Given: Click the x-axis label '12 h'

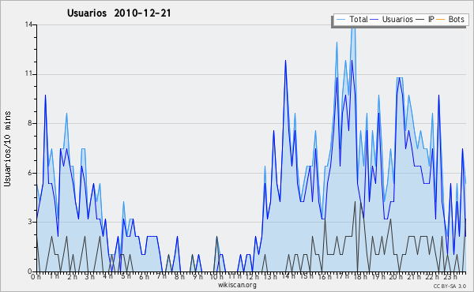Looking at the screenshot, I should (252, 276).
